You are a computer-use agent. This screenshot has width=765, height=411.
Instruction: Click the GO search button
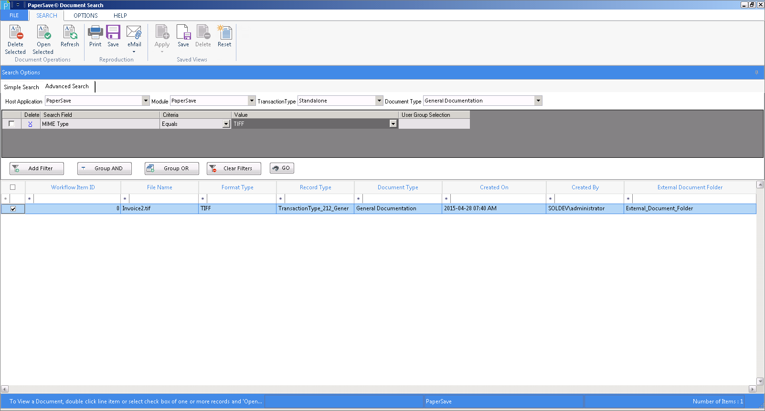(282, 168)
